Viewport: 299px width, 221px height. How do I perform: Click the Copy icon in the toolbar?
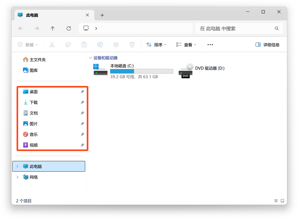pyautogui.click(x=68, y=45)
